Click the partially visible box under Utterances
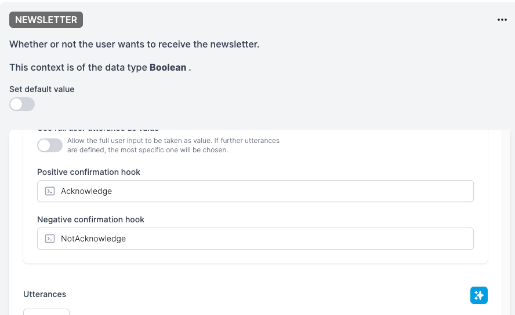Screen dimensions: 515x315 pos(46,312)
